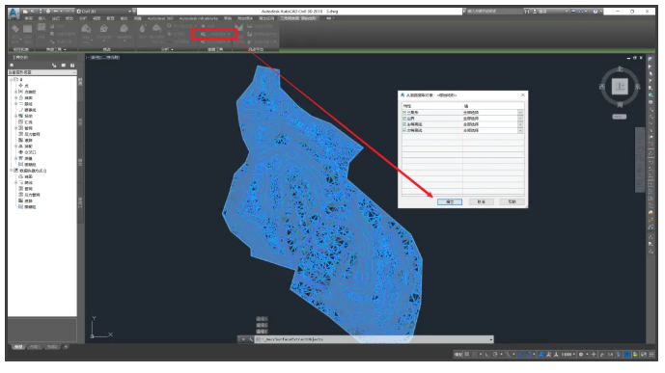This screenshot has width=665, height=373.
Task: Toggle grid display icon in status bar
Action: 467,355
